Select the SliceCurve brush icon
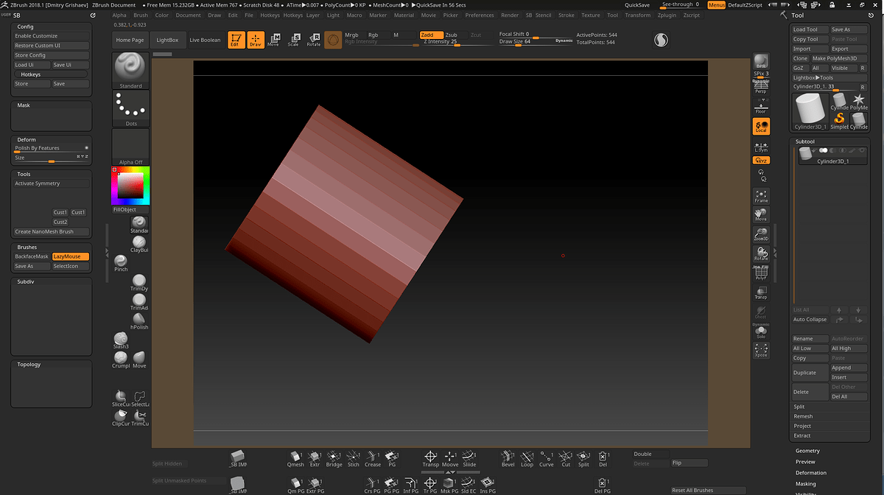The height and width of the screenshot is (495, 884). pos(121,399)
